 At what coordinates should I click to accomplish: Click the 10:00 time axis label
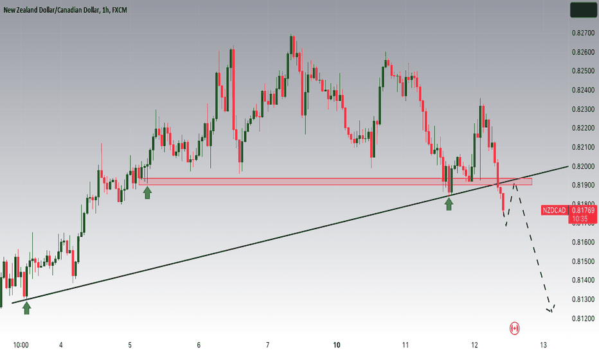(x=21, y=345)
